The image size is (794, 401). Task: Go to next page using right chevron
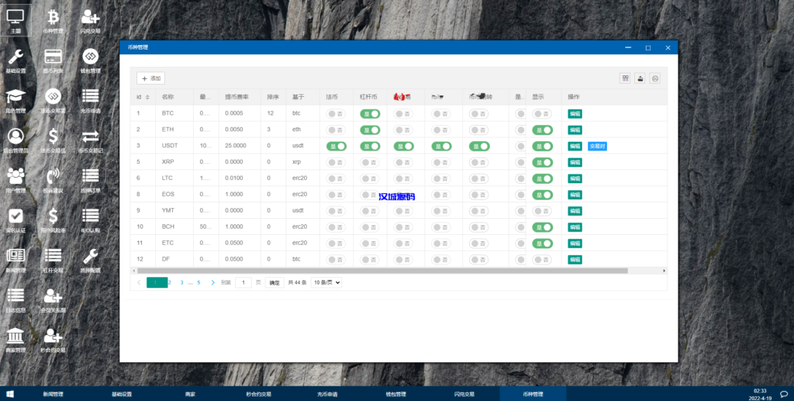coord(212,283)
